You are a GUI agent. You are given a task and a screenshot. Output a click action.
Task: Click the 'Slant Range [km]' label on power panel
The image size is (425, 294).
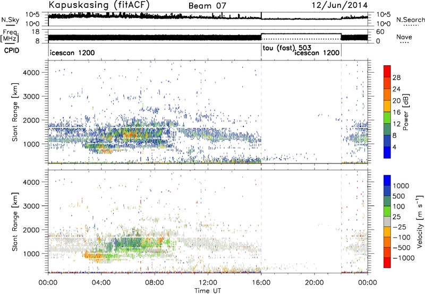(15, 112)
